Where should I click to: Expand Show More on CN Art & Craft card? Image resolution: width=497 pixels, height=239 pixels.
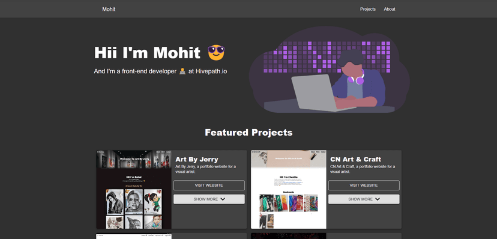coord(364,199)
